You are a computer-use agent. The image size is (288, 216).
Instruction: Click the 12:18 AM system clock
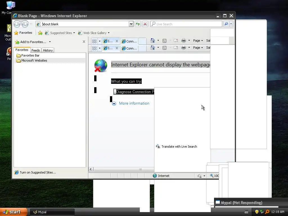[278, 212]
